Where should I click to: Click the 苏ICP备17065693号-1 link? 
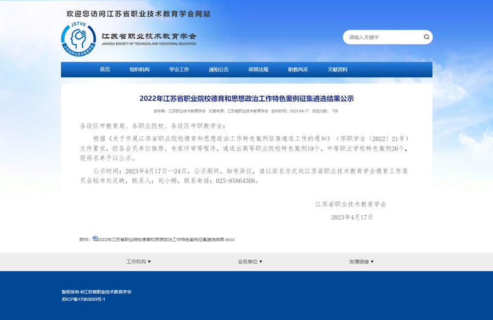coord(83,299)
